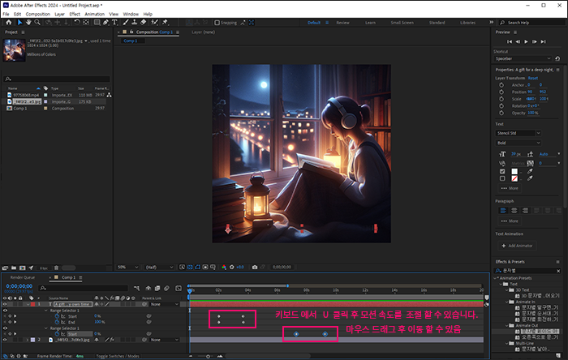The height and width of the screenshot is (360, 568).
Task: Collapse the first Range Selector 1 group
Action: click(x=46, y=311)
